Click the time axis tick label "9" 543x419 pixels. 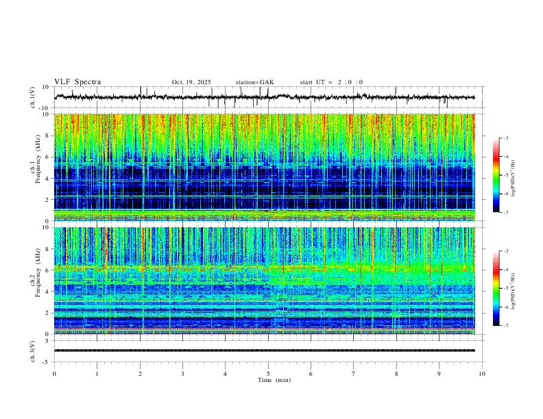coord(439,374)
